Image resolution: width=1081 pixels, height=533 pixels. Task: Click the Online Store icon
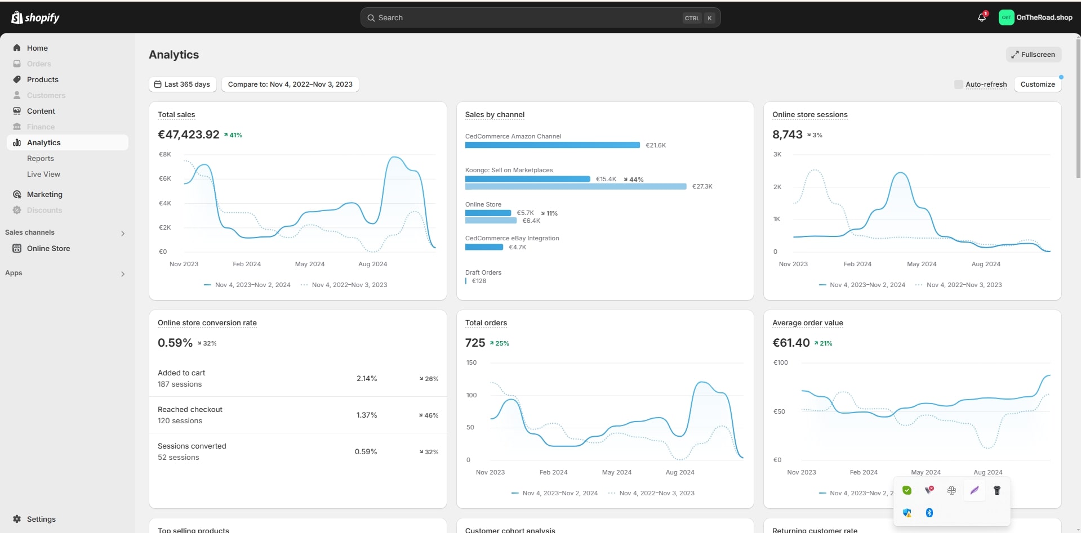point(17,248)
